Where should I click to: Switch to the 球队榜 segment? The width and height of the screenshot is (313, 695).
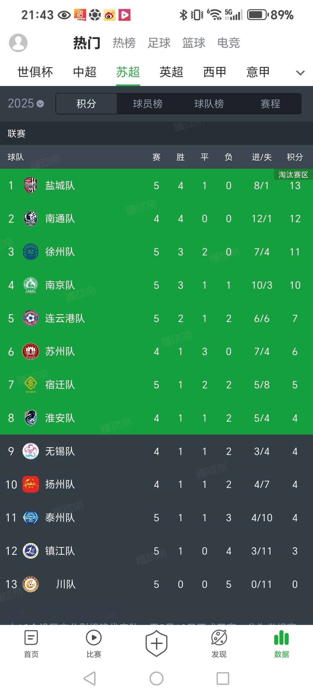209,104
